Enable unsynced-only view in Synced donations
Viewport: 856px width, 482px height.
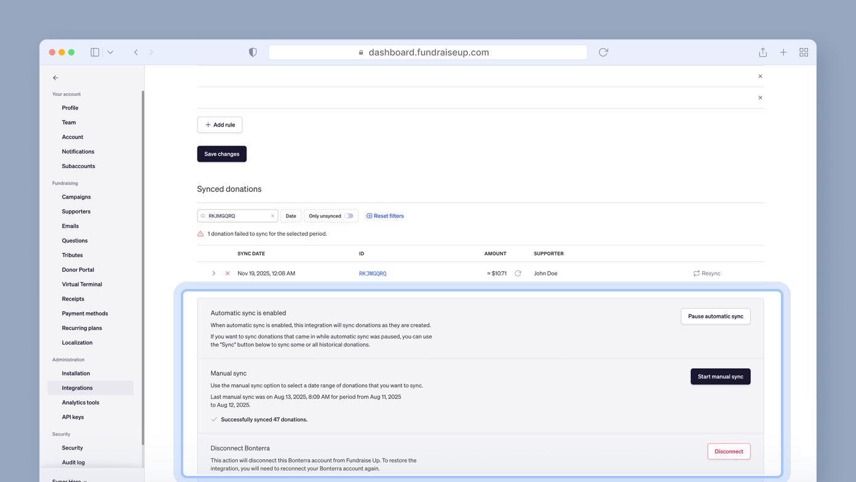349,216
